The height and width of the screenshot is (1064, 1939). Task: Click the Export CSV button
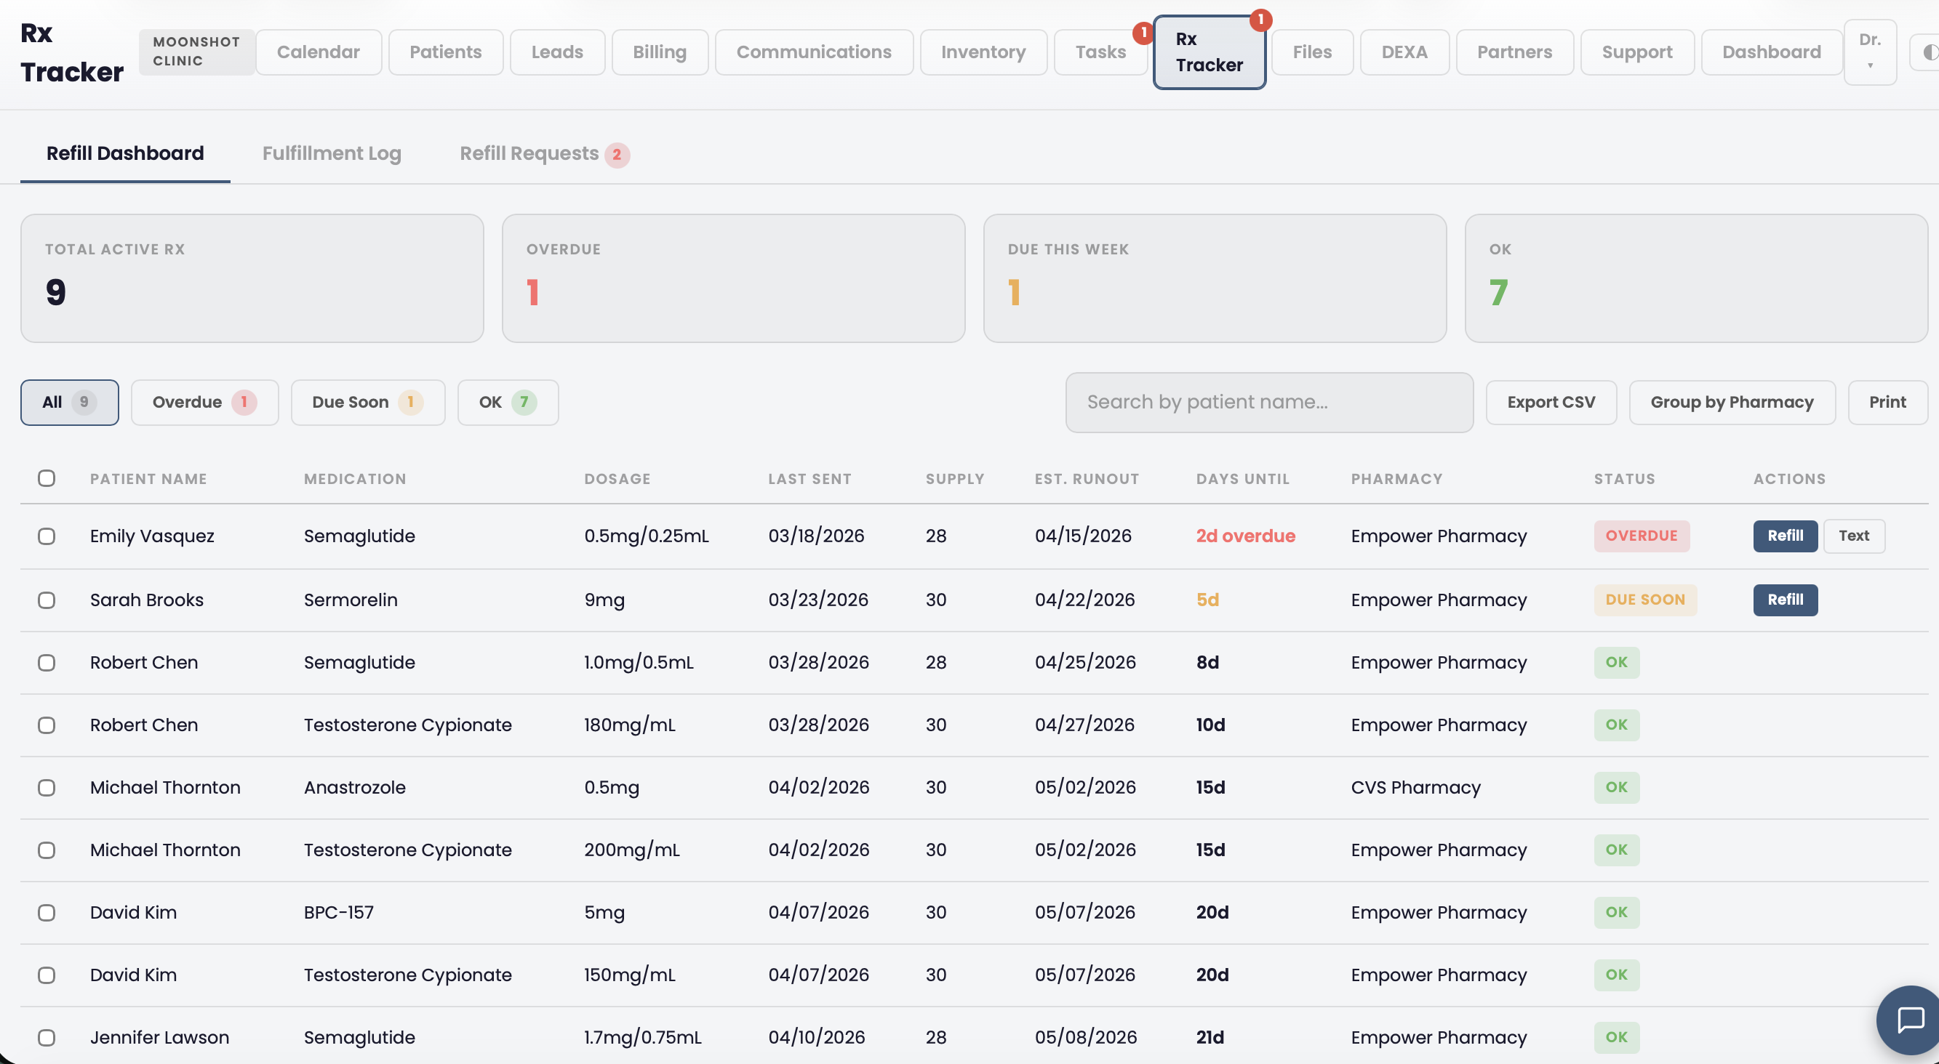[1551, 403]
